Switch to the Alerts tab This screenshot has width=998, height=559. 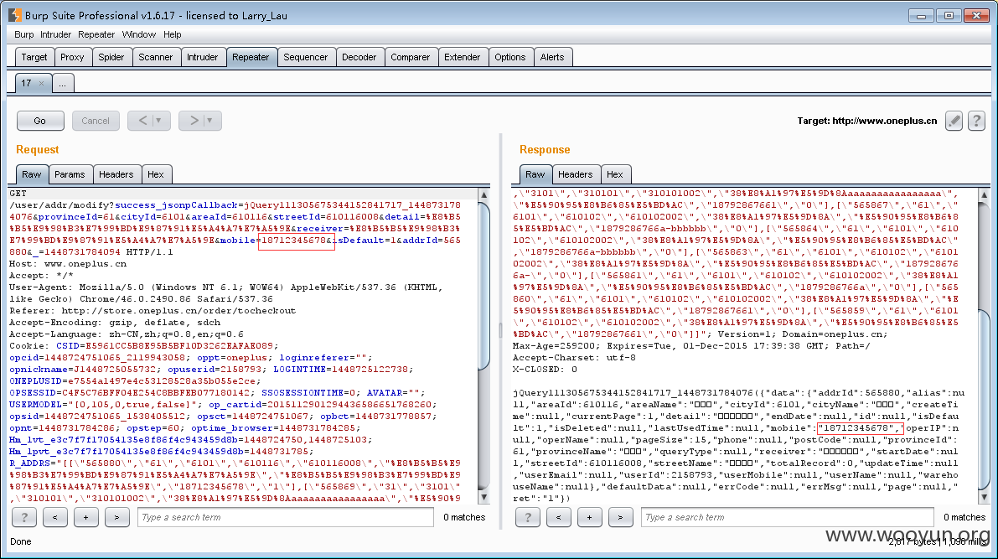[x=552, y=57]
